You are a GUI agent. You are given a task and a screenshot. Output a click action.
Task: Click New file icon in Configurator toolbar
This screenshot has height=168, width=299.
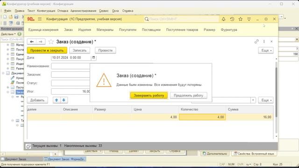(5, 17)
